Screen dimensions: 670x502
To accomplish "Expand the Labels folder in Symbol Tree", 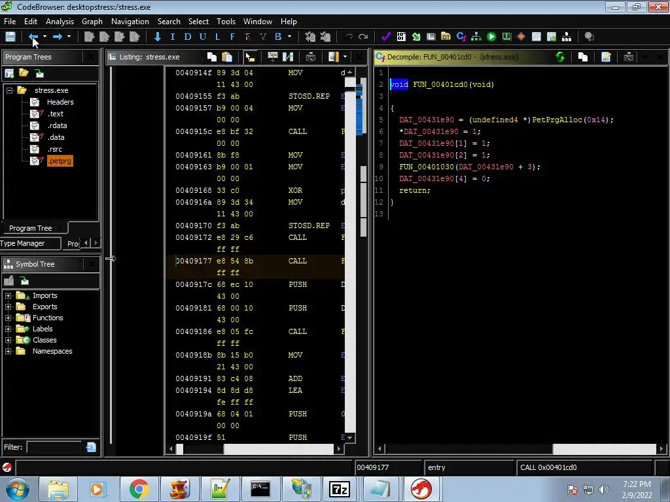I will coord(8,329).
